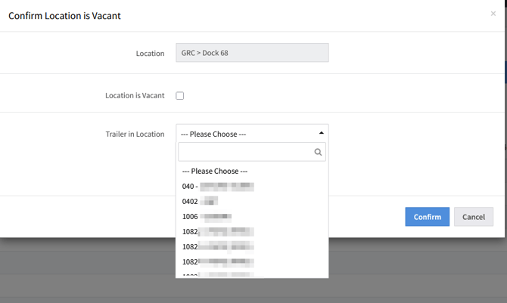The width and height of the screenshot is (507, 303).
Task: Collapse dropdown using the caret arrow
Action: click(321, 133)
